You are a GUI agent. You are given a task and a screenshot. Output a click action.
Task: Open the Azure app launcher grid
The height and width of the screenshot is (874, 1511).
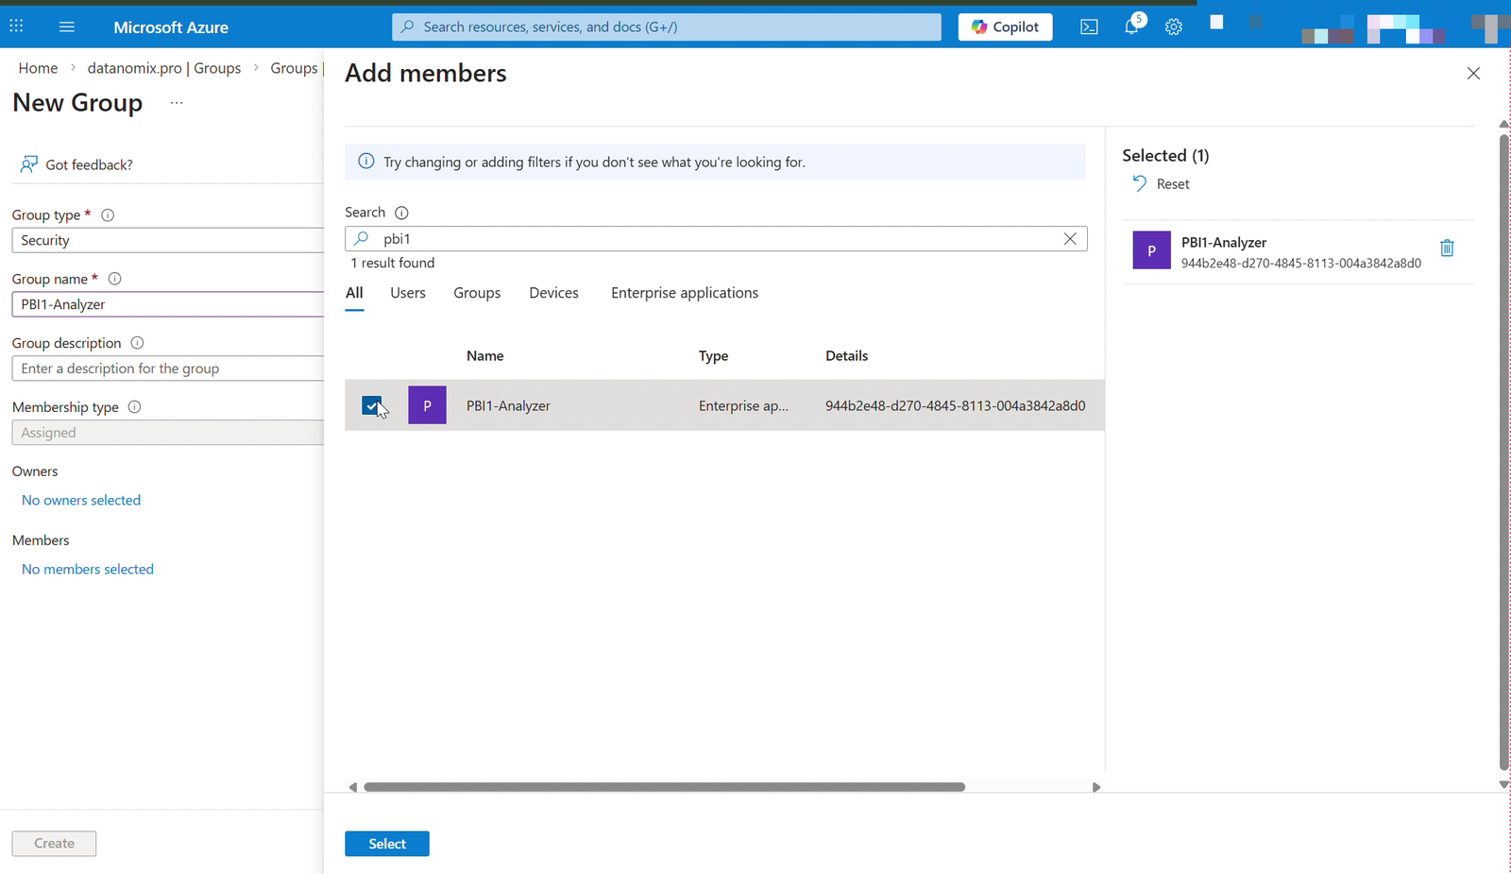pos(16,26)
